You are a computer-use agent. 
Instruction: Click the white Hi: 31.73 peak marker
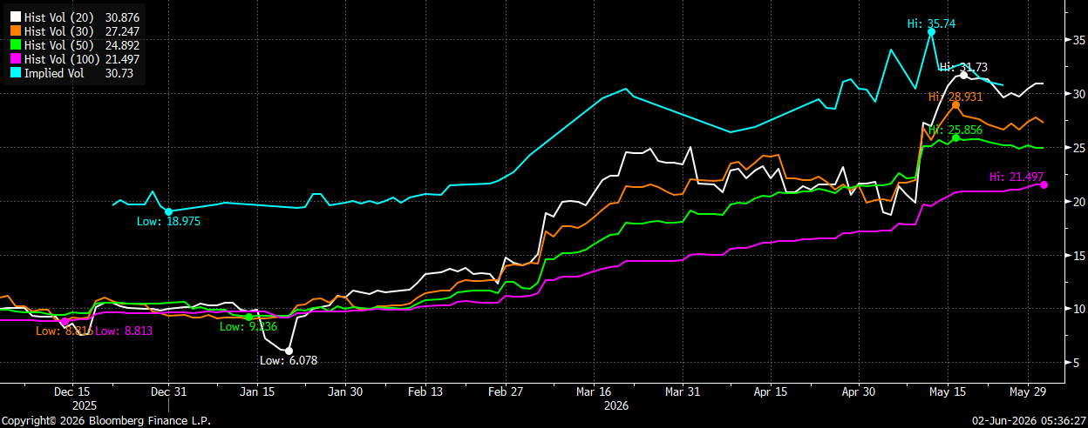(963, 76)
